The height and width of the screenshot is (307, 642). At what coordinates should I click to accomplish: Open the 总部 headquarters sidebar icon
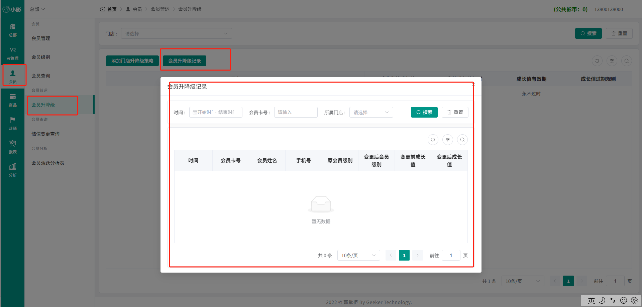[x=13, y=30]
